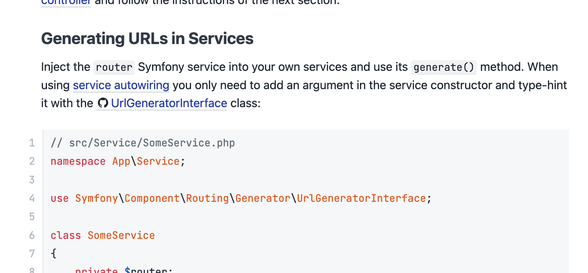This screenshot has width=588, height=273.
Task: Click line number 1 in the code block
Action: (x=32, y=143)
